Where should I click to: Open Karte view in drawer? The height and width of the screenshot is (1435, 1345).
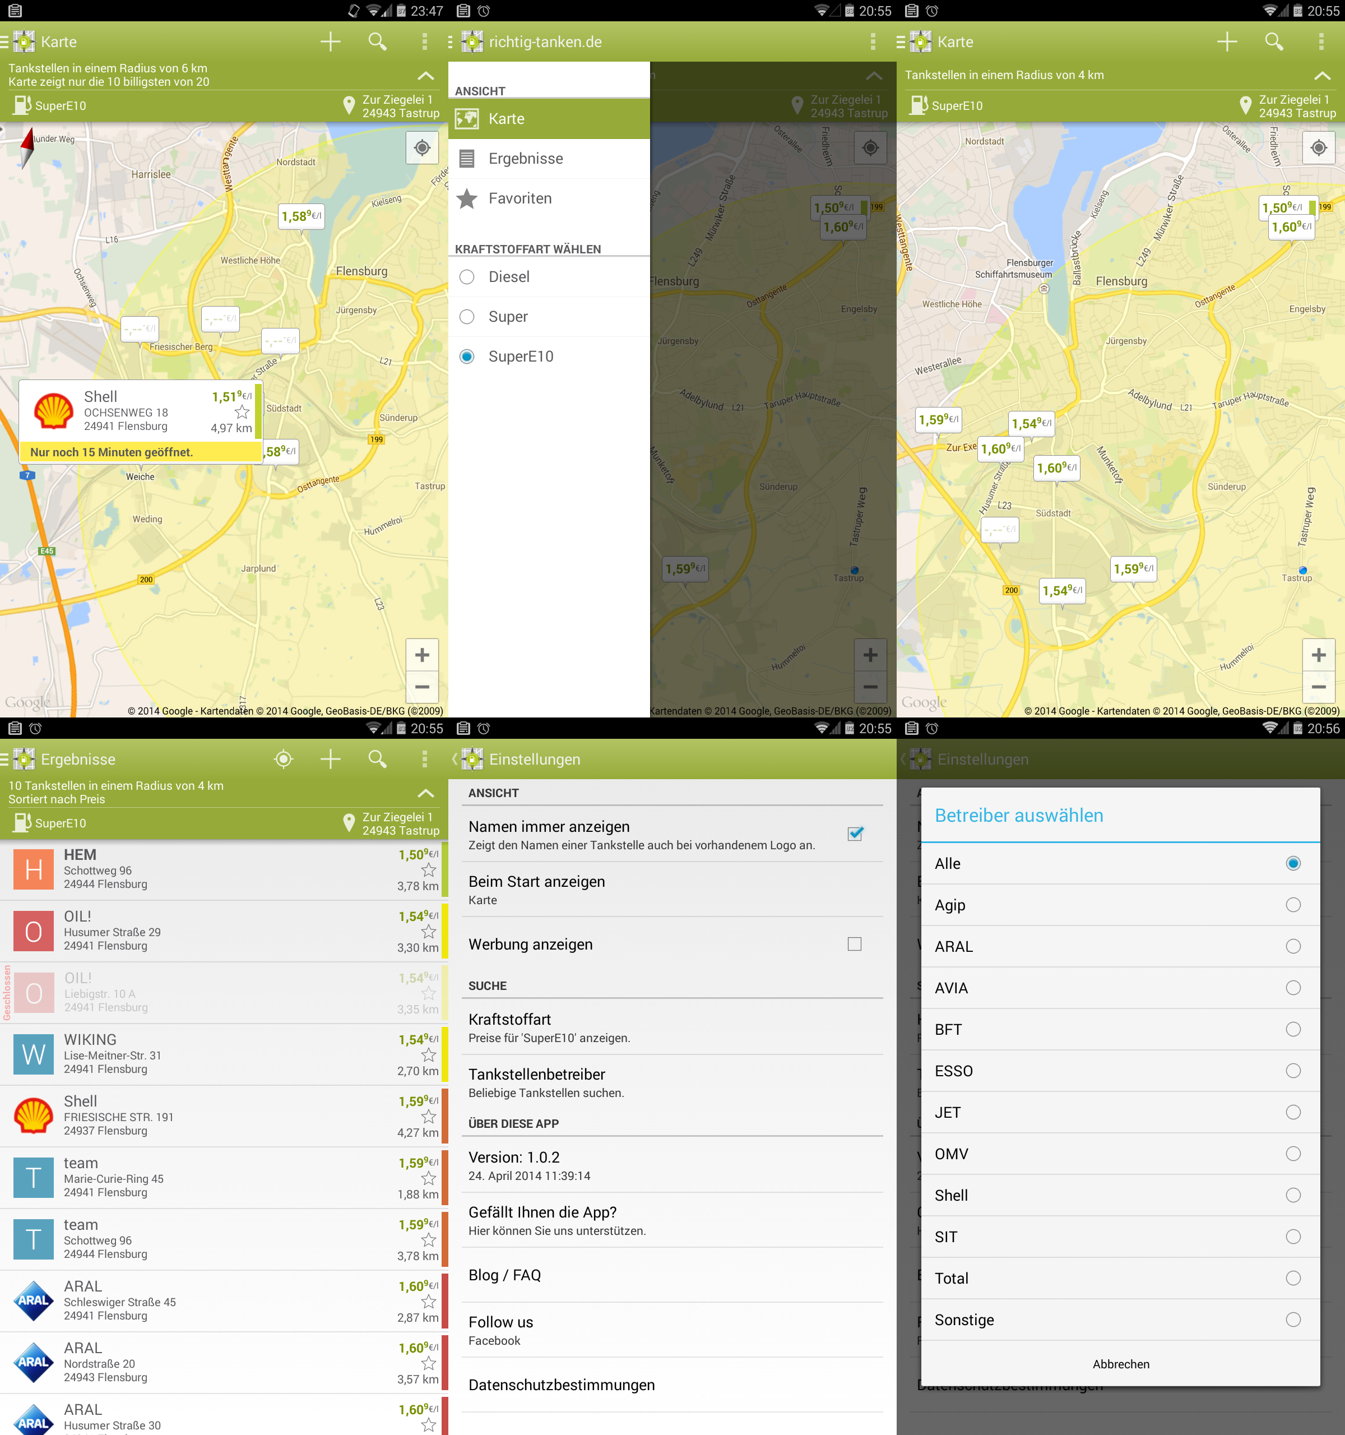[549, 119]
